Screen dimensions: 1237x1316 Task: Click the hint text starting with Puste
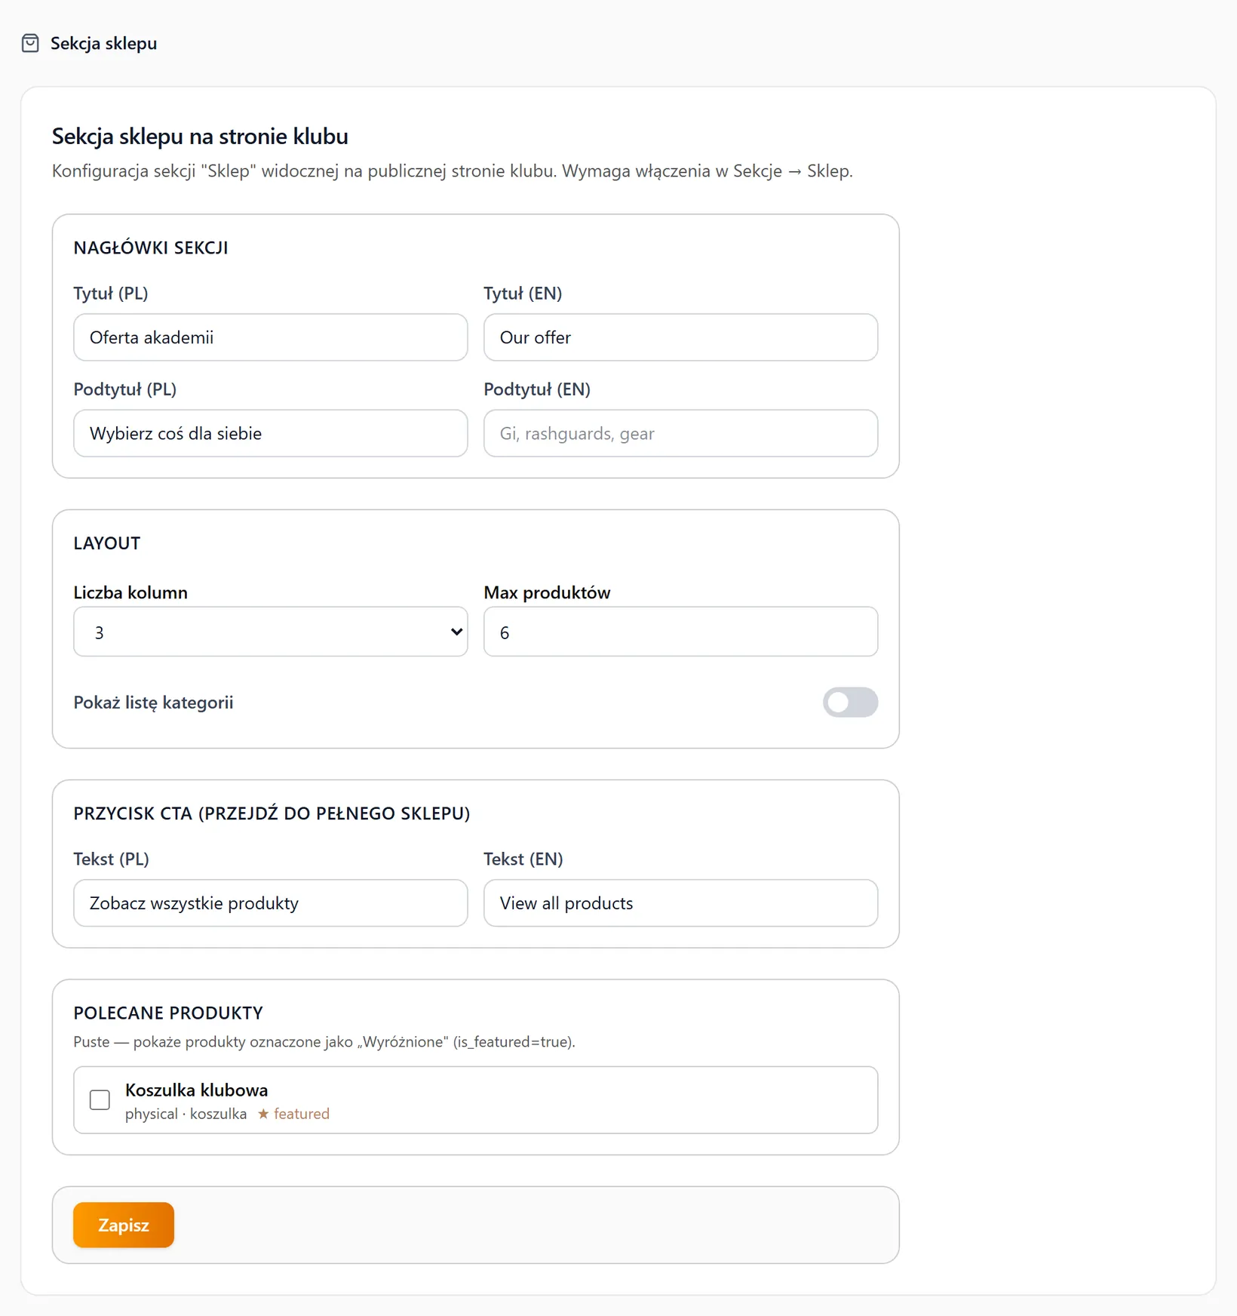click(x=324, y=1042)
